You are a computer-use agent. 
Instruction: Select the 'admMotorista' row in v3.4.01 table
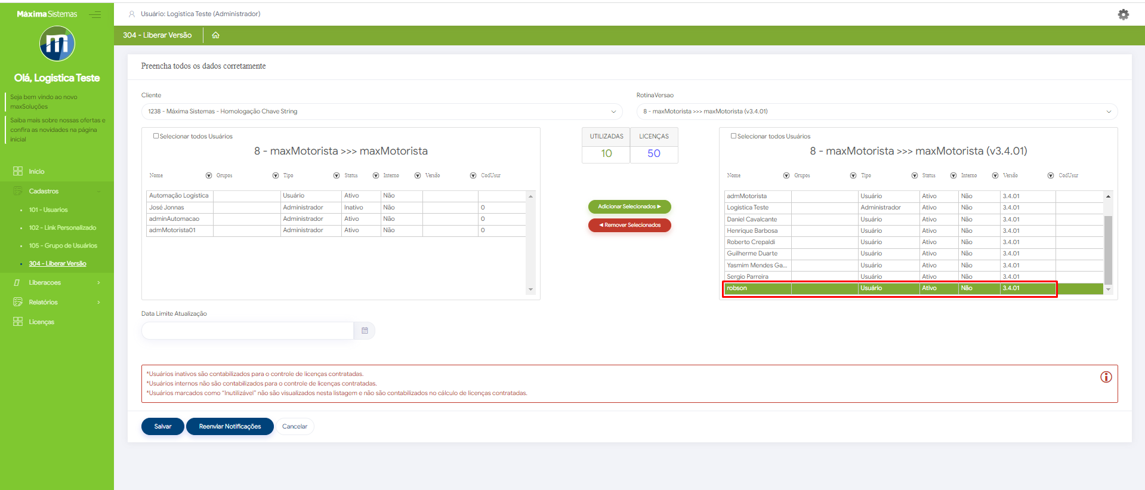point(913,196)
